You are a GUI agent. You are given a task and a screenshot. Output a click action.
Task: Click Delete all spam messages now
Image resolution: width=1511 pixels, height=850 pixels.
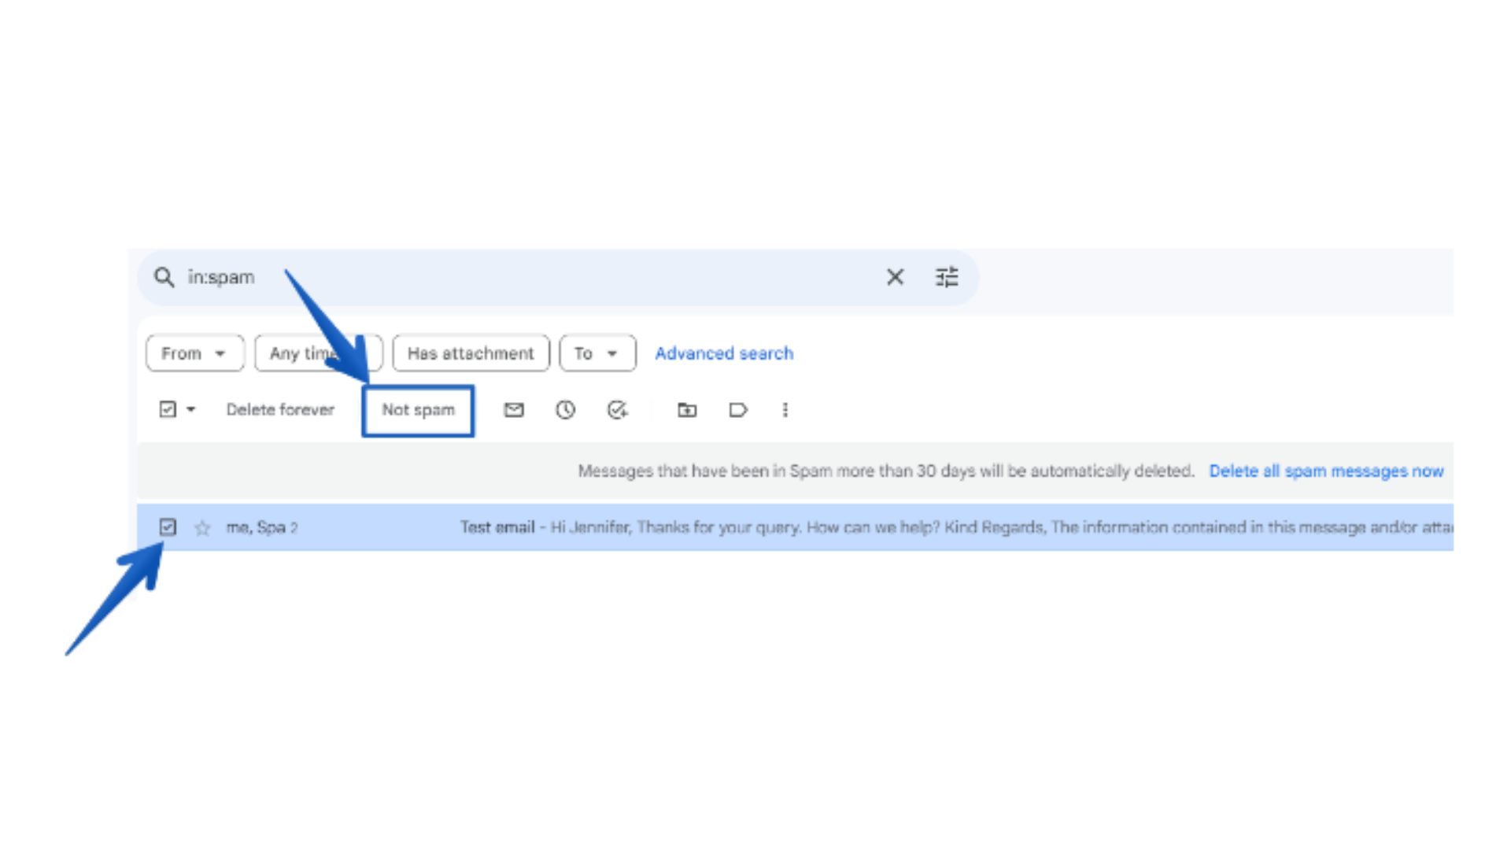coord(1326,471)
